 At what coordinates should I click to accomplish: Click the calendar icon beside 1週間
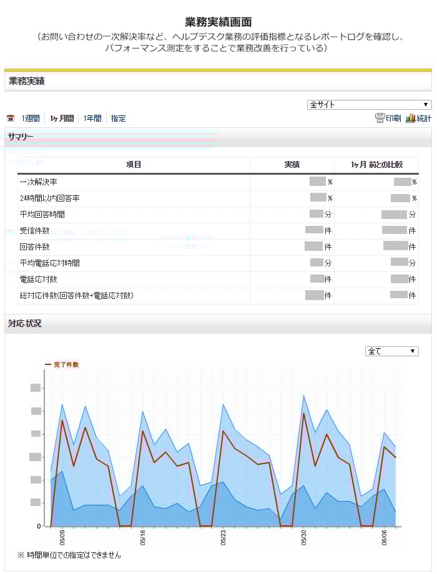point(10,119)
